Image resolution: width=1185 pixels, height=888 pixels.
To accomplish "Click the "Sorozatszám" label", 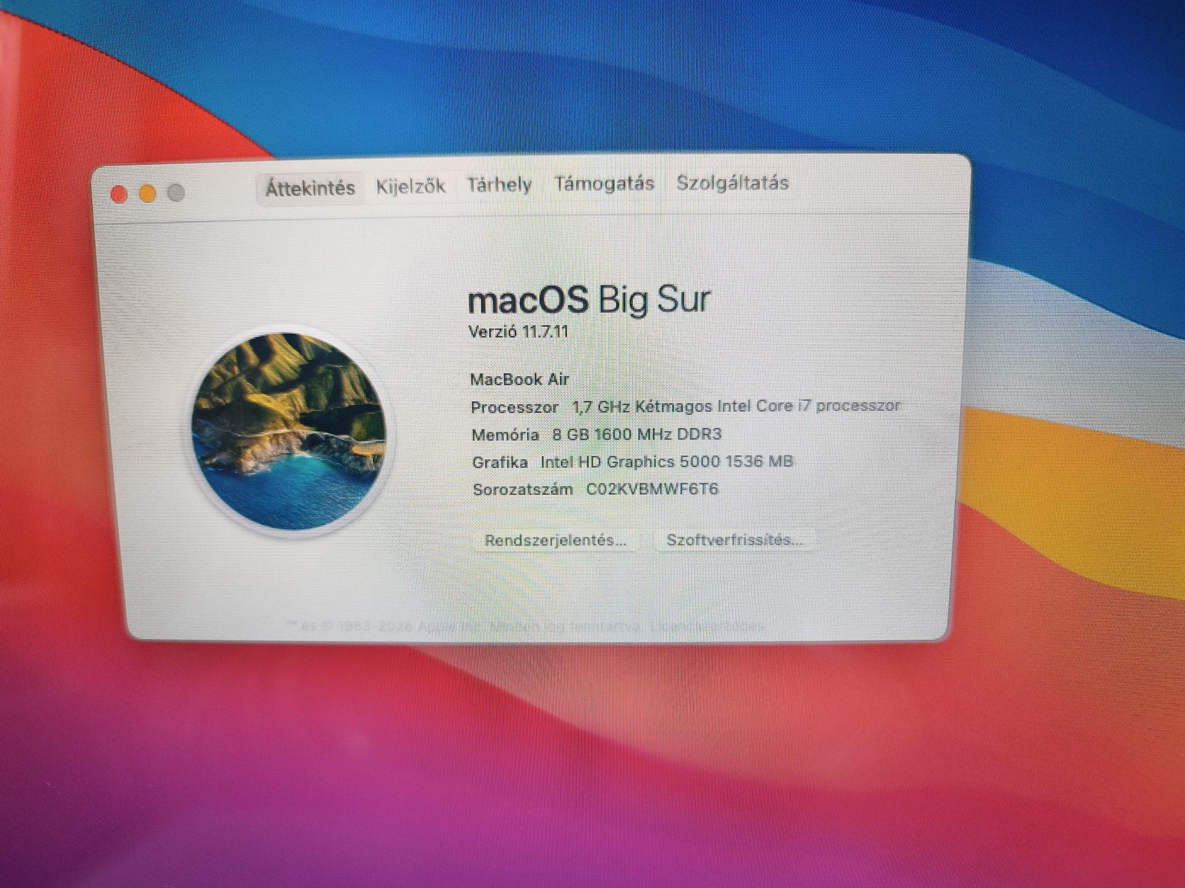I will pyautogui.click(x=523, y=489).
